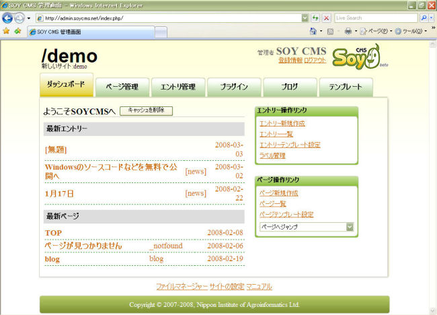
Task: Click the Add to Favorites star icon
Action: (18, 31)
